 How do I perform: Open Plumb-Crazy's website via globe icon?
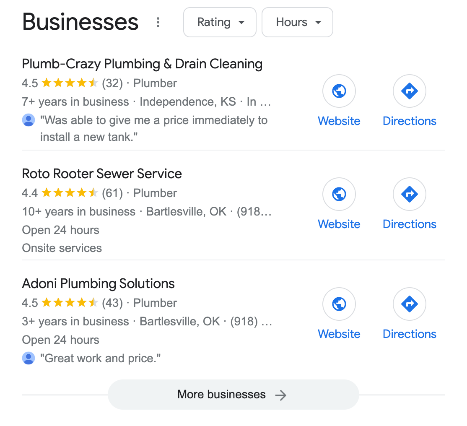tap(339, 91)
